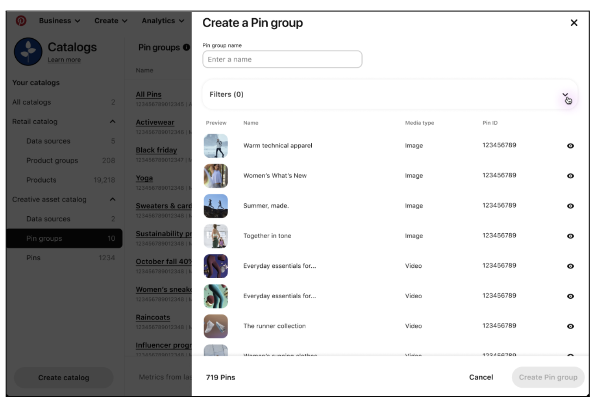Click the Pin group name input field

(x=282, y=59)
